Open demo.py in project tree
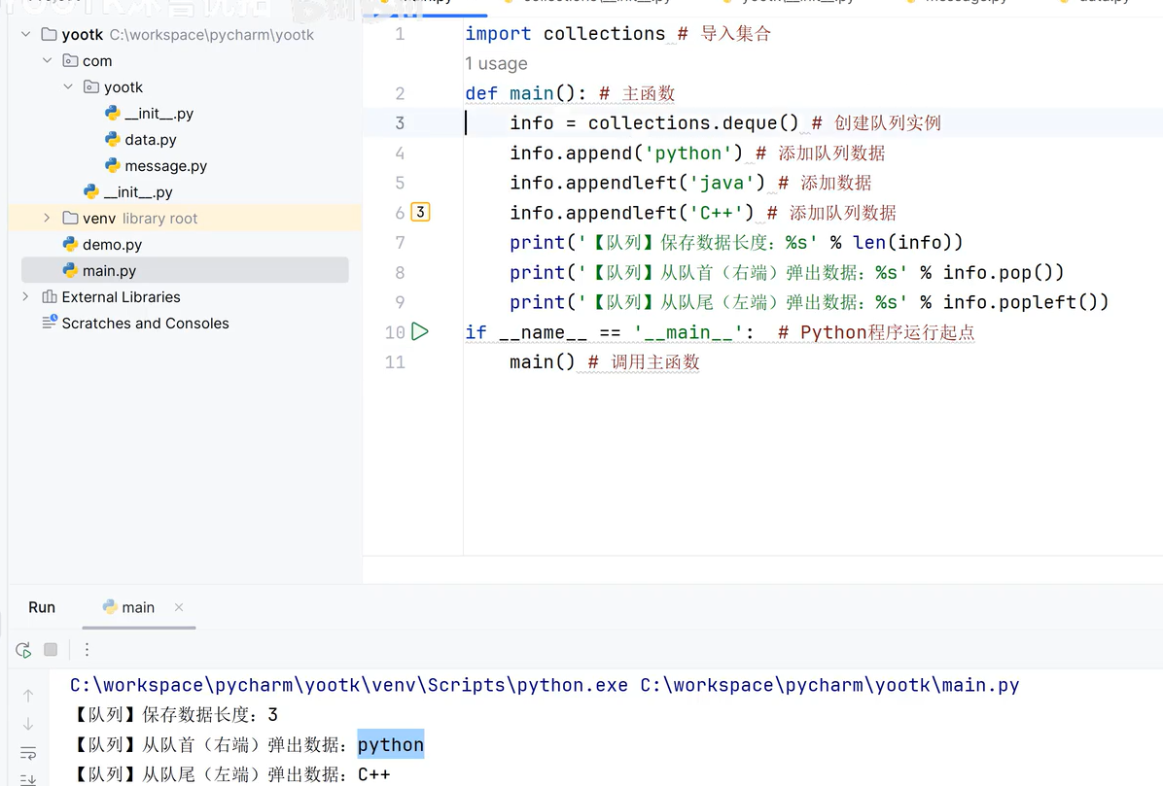1163x786 pixels. [112, 245]
